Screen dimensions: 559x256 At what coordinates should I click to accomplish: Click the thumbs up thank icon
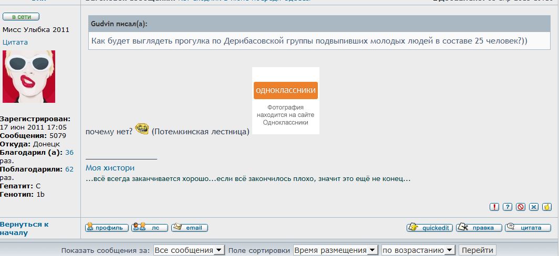(x=547, y=207)
